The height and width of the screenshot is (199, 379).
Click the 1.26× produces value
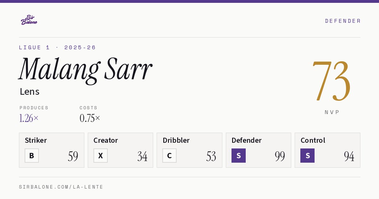coord(29,118)
